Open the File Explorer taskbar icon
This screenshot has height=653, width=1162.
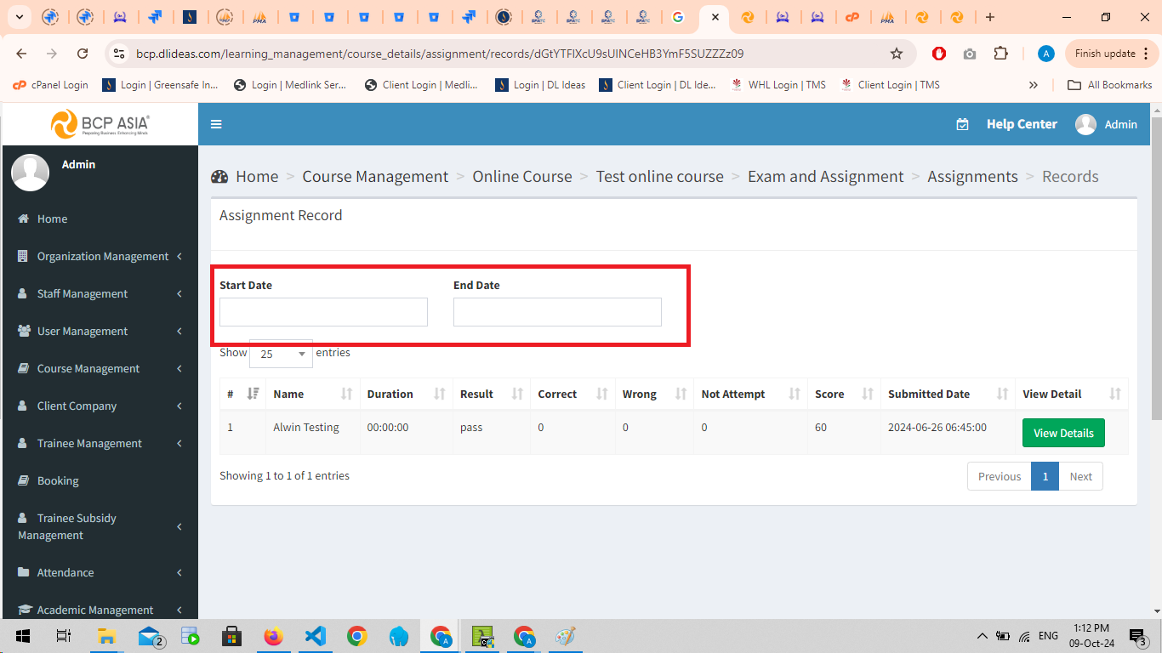click(x=106, y=636)
